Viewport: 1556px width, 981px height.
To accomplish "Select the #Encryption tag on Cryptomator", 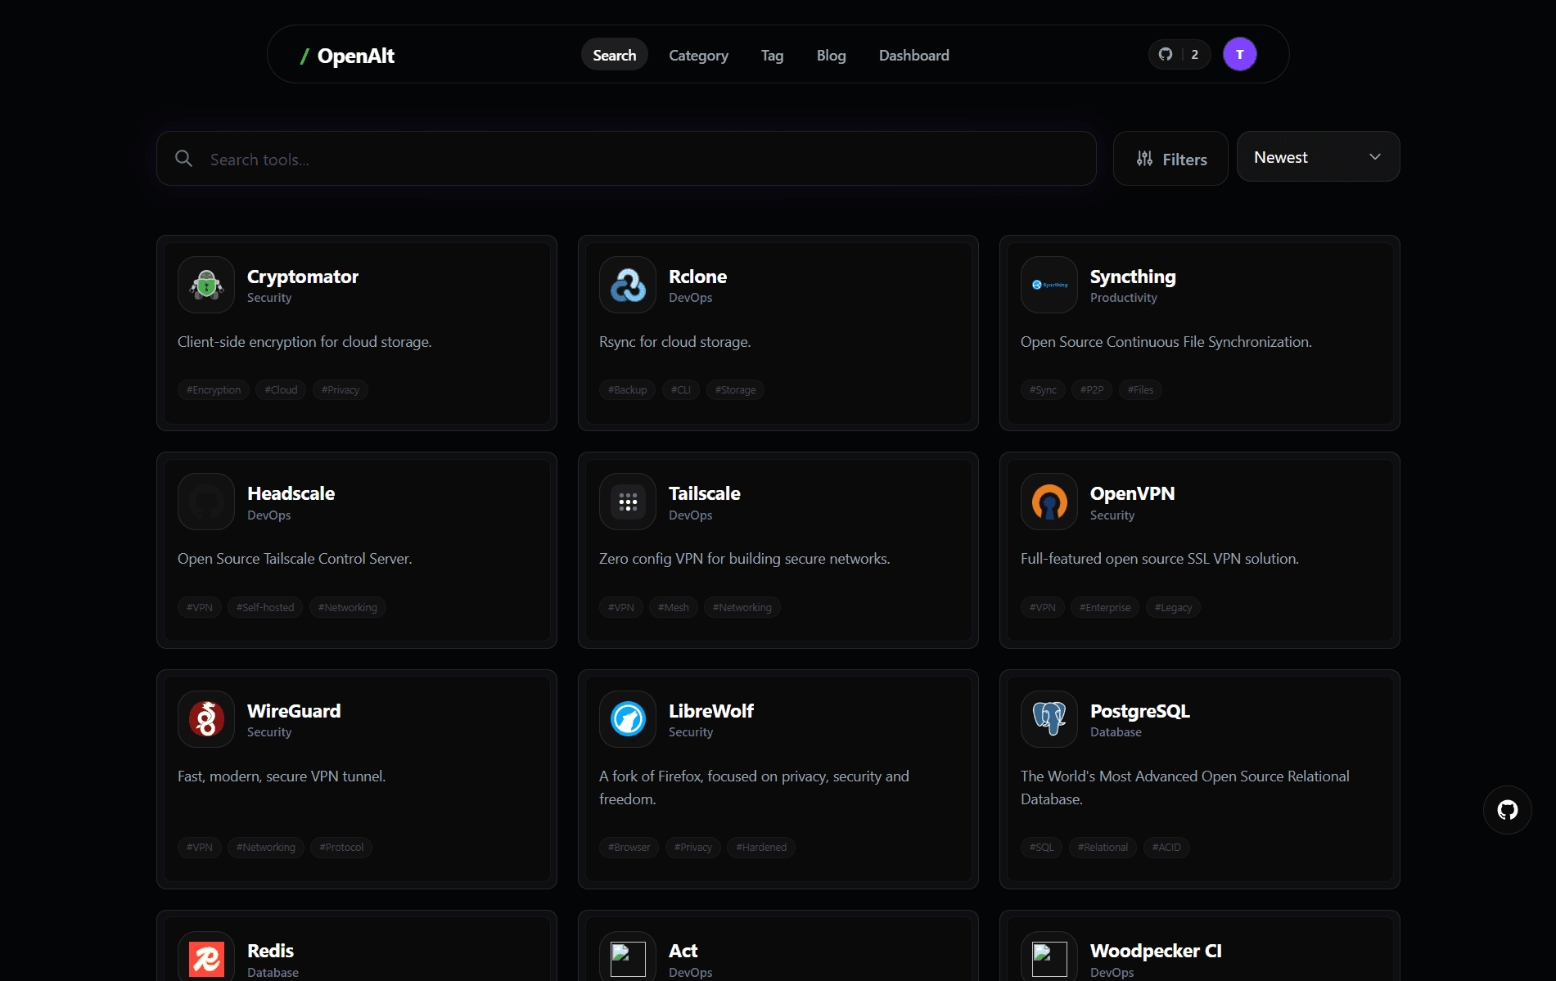I will [214, 390].
